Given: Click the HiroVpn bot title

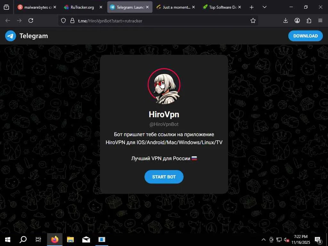Looking at the screenshot, I should (164, 114).
